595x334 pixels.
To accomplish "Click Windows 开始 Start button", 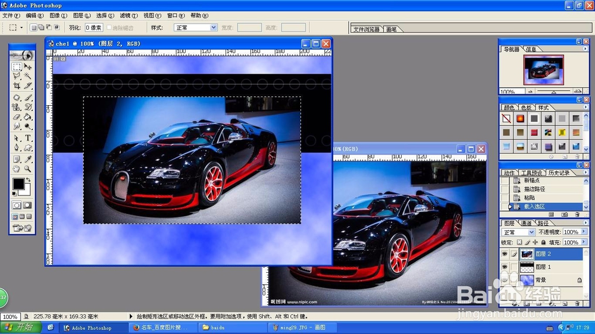I will (x=21, y=327).
